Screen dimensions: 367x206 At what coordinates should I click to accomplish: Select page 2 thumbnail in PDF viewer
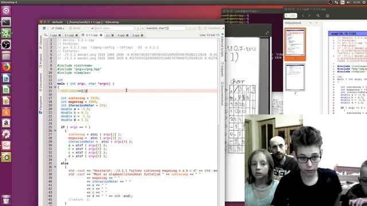(295, 77)
